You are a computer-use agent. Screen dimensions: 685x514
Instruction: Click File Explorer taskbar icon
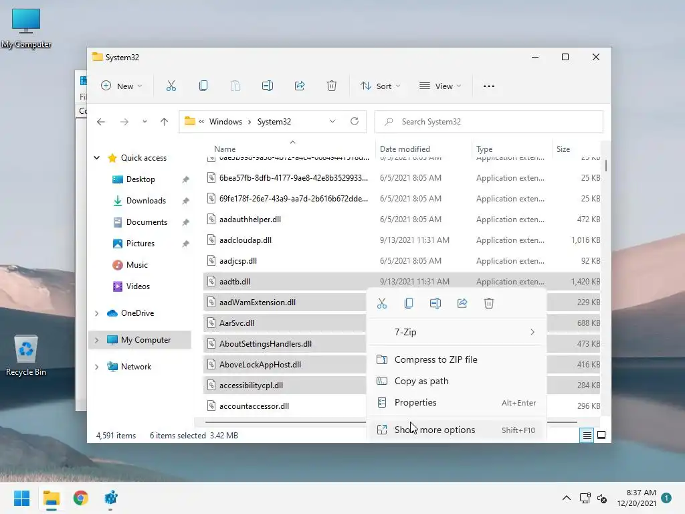(x=51, y=498)
